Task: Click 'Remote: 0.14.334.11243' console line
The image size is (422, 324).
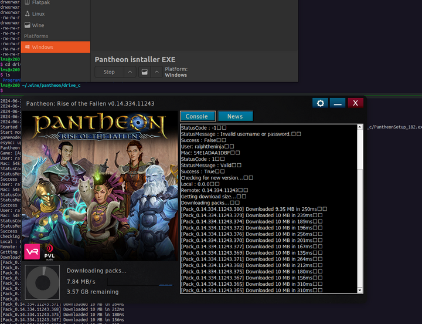Action: point(215,190)
